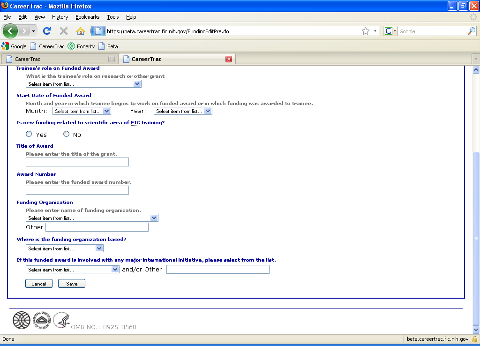
Task: Click the Title of Award text field
Action: click(77, 162)
